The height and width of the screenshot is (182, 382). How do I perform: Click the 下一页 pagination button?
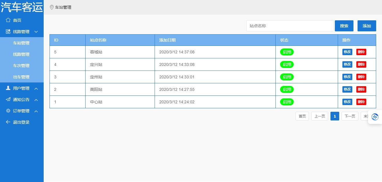(x=350, y=116)
